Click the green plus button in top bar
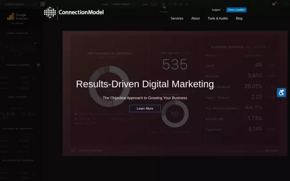Screen dimensions: 290x181 click(42, 4)
